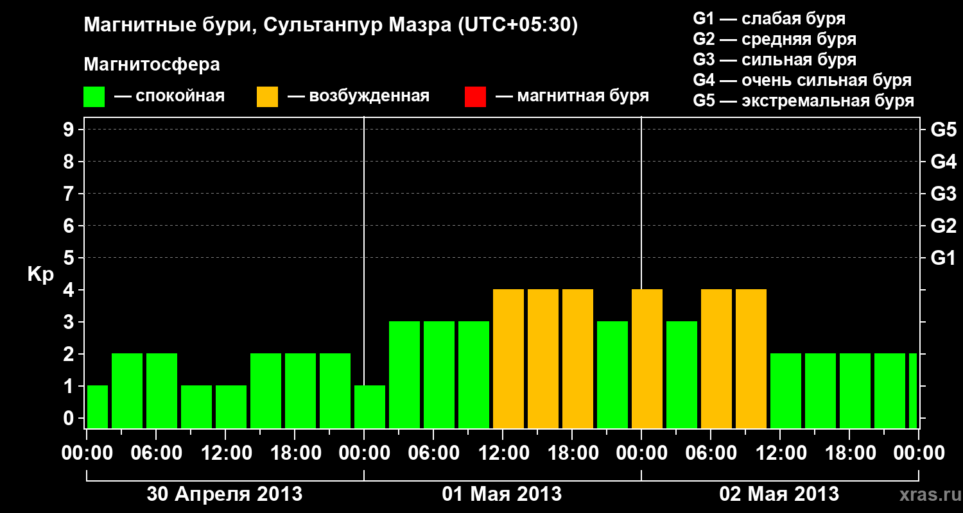Click the 'G2 — средняя буря' legend line

pos(775,39)
